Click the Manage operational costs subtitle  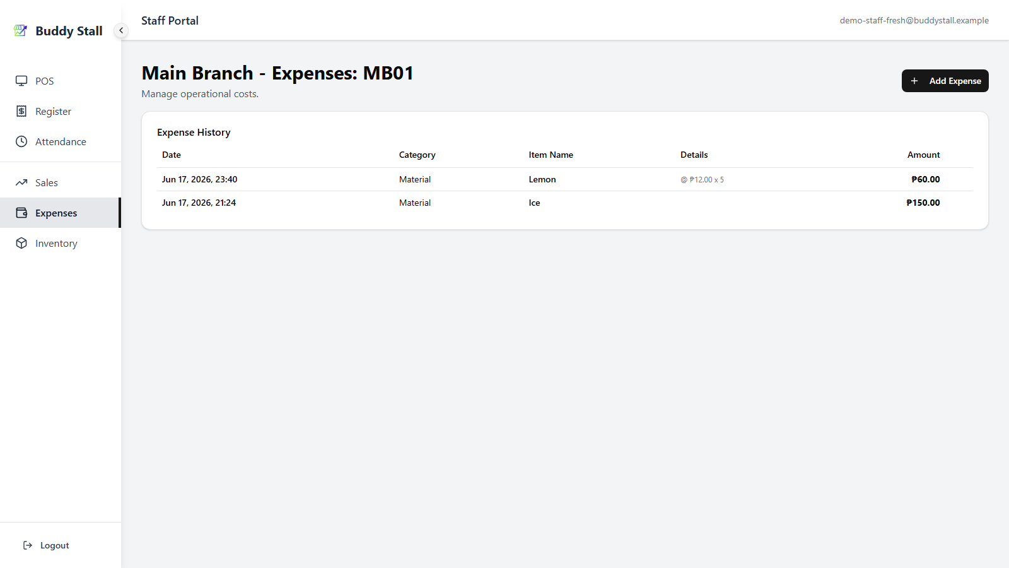pyautogui.click(x=200, y=94)
